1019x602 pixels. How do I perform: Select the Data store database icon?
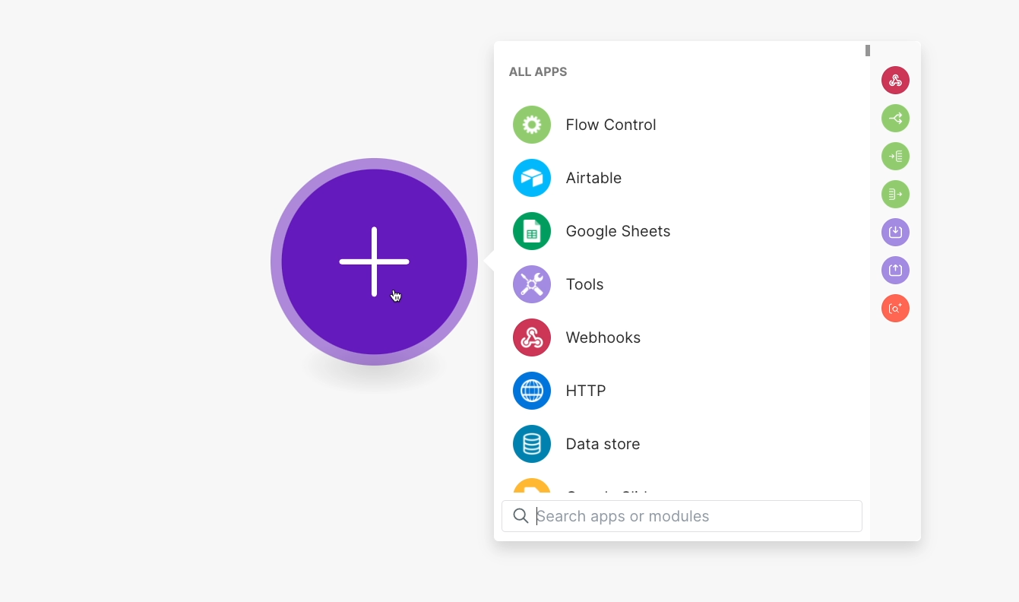[x=532, y=444]
